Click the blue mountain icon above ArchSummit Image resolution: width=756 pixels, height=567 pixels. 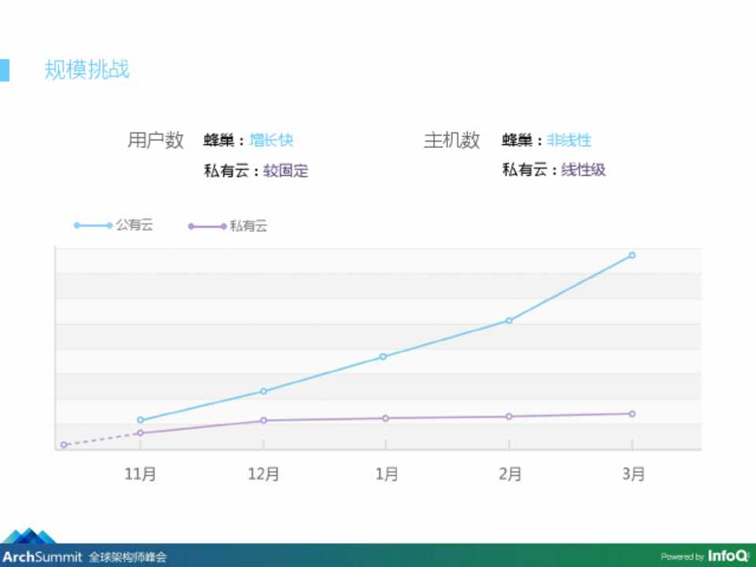coord(29,536)
